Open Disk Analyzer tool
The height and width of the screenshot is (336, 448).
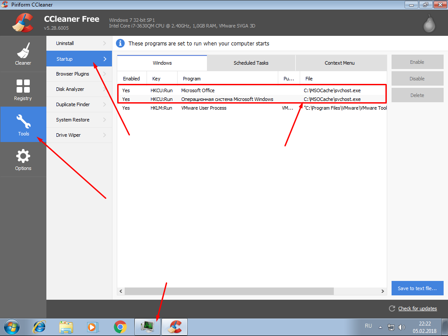pyautogui.click(x=79, y=89)
